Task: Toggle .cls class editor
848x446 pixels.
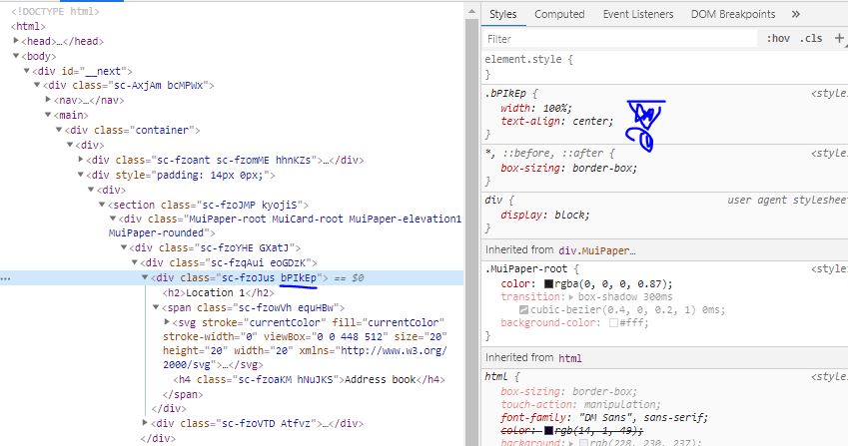Action: tap(811, 38)
